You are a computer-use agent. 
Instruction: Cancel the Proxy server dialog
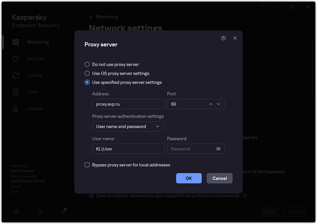tap(219, 178)
